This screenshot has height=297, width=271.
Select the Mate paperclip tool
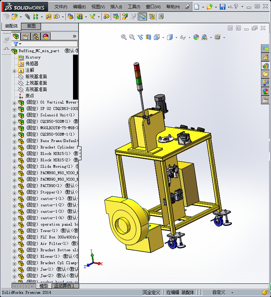[x=27, y=16]
